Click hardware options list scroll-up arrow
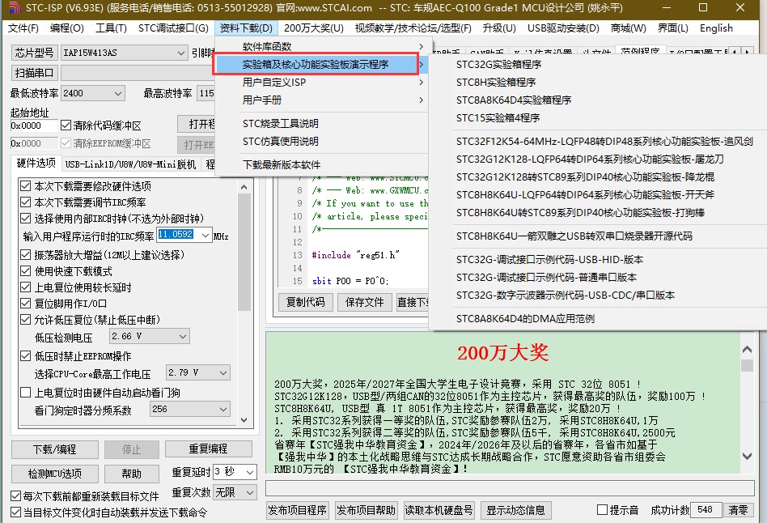This screenshot has height=523, width=767. click(244, 187)
